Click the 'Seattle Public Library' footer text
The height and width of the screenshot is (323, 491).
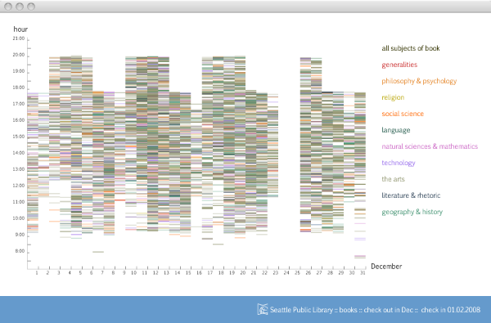(x=301, y=310)
